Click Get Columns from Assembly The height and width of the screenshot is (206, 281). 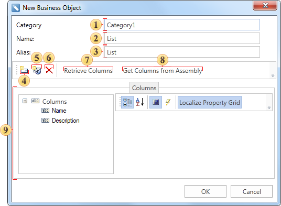click(163, 71)
